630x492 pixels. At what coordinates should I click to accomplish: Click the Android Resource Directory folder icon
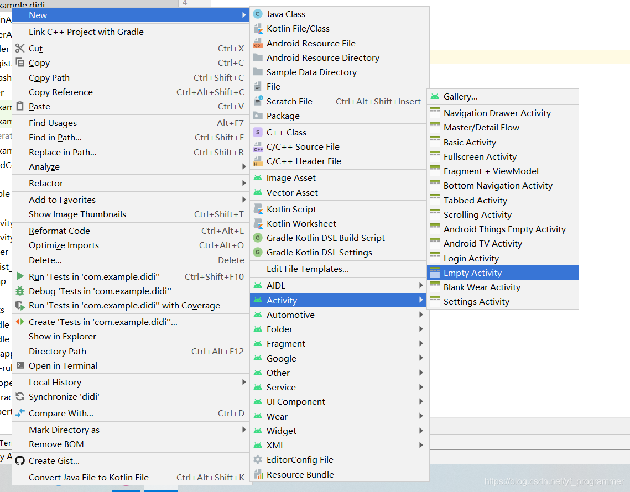258,57
